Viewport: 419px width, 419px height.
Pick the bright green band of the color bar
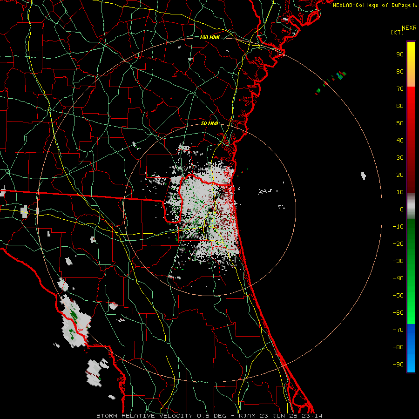click(x=411, y=313)
